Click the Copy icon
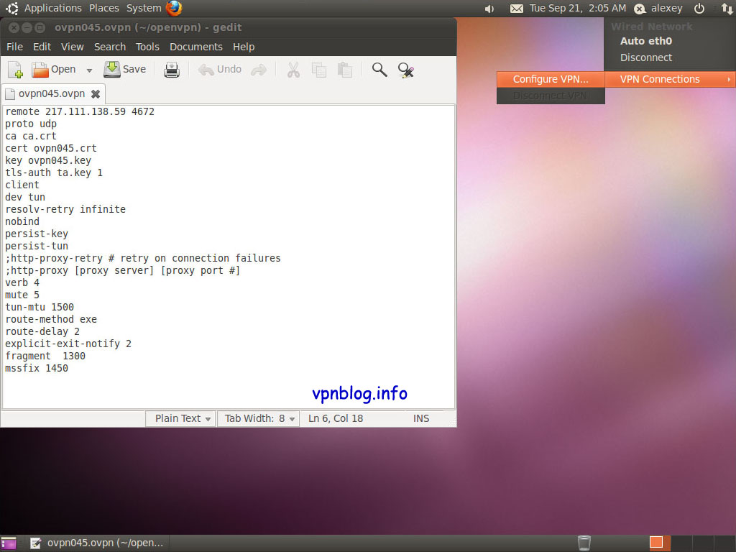The height and width of the screenshot is (552, 736). [x=319, y=70]
